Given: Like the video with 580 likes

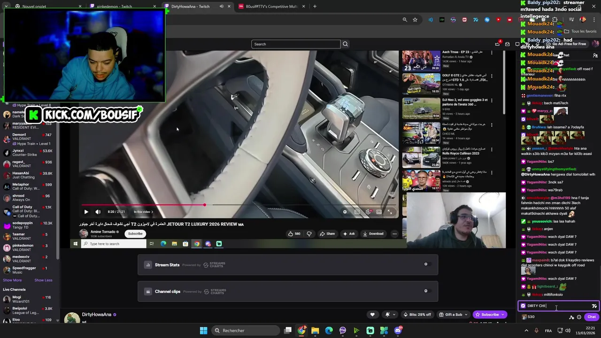Looking at the screenshot, I should [294, 234].
